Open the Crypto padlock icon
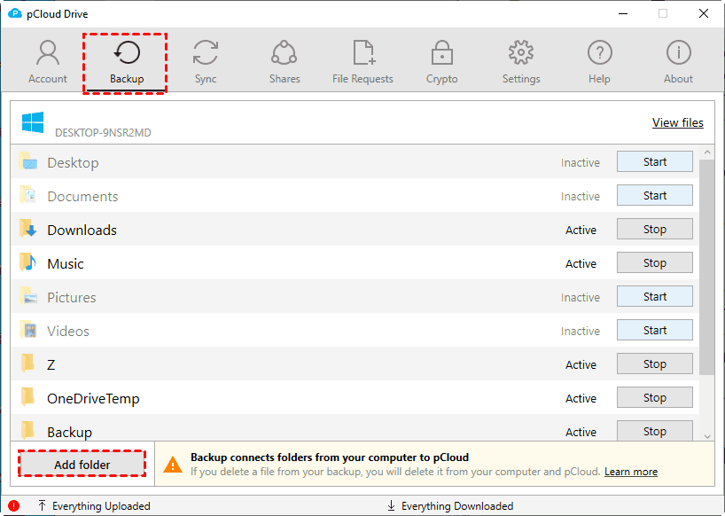This screenshot has width=725, height=516. 442,52
